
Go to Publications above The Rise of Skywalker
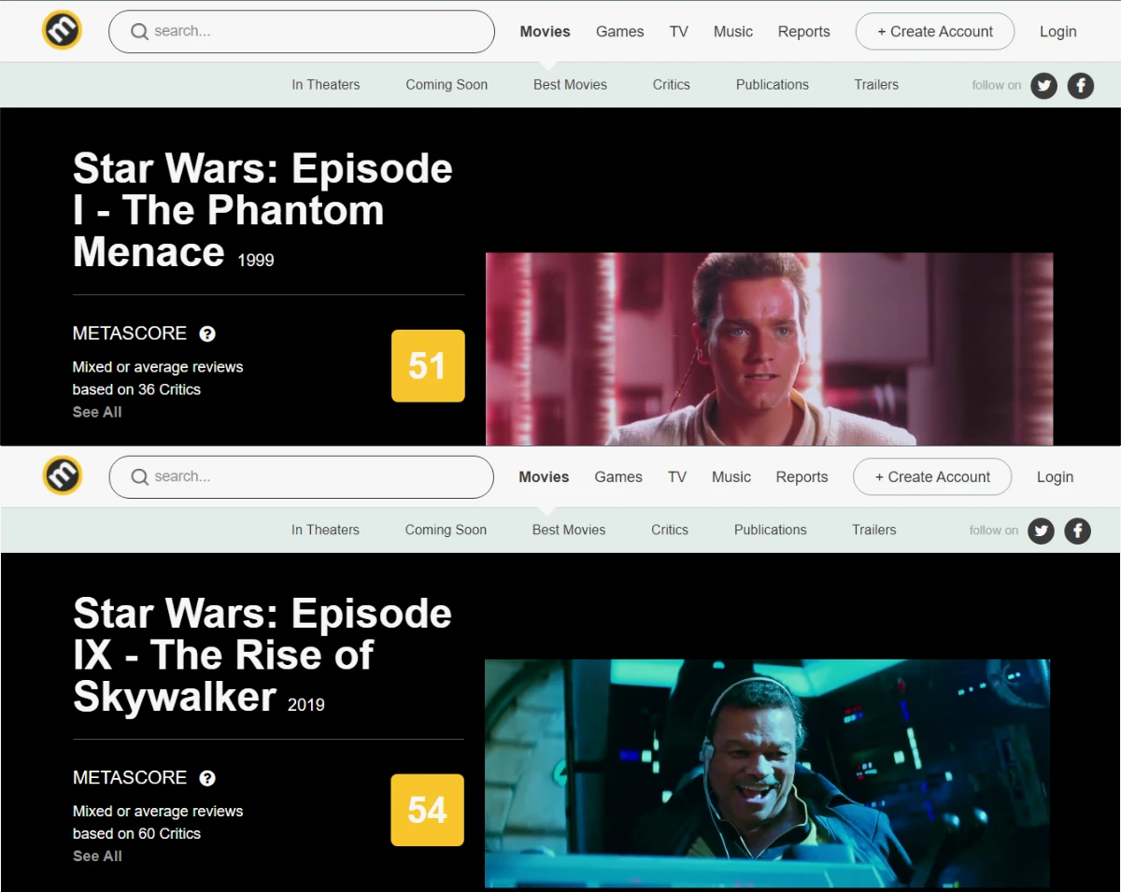(x=771, y=531)
